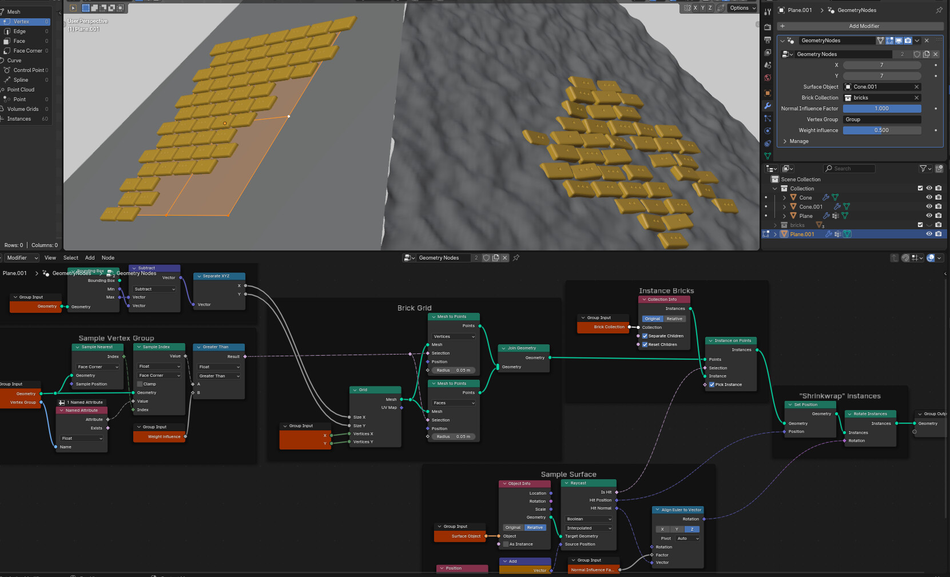Toggle fake user shield in modifier panel
The image size is (950, 577).
tap(917, 54)
